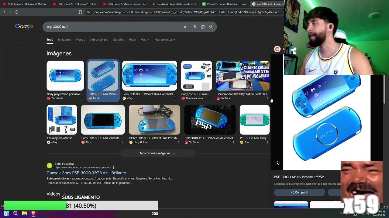The height and width of the screenshot is (218, 389).
Task: Open options for the YouTube Comprando PSP result
Action: point(267,98)
